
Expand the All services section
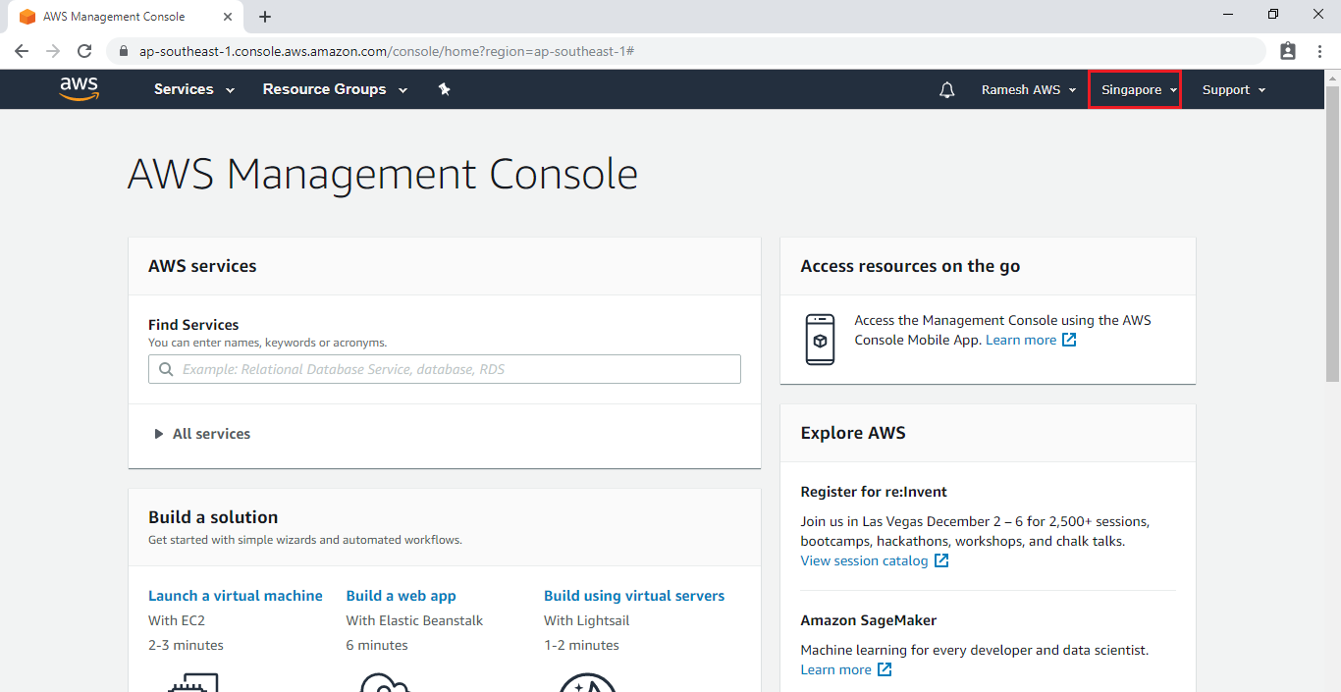[202, 434]
